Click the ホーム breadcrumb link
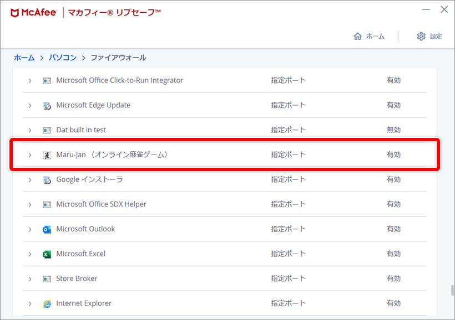This screenshot has height=320, width=455. pos(24,58)
